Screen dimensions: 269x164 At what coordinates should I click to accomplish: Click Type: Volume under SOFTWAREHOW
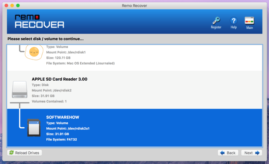[x=57, y=123]
